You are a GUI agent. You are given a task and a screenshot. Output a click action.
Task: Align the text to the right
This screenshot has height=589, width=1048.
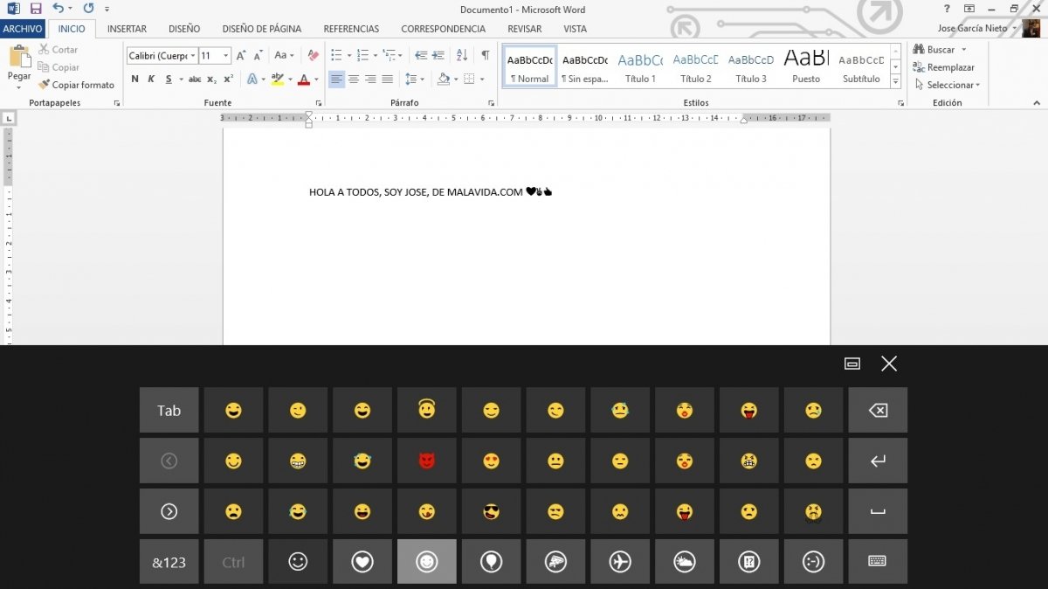pos(370,79)
